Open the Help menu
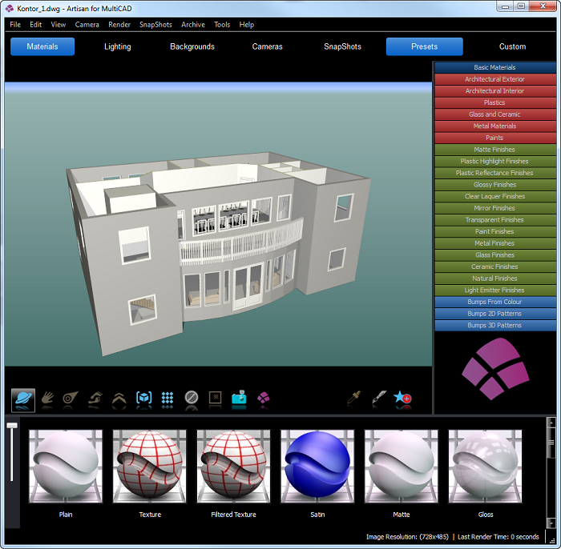Screen dimensions: 561x549 click(x=247, y=25)
